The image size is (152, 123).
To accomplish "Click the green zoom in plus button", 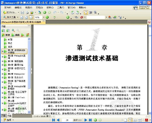I will (x=68, y=17).
